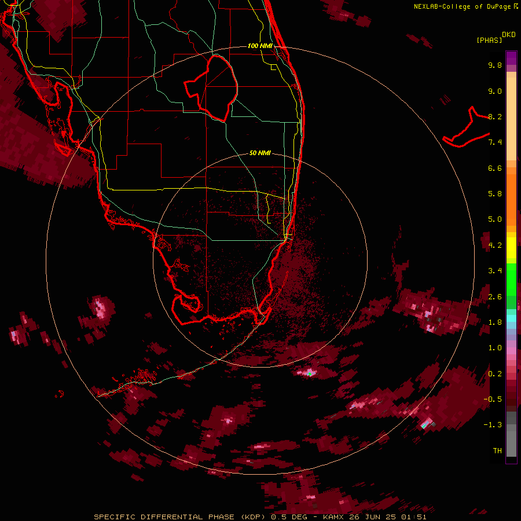The width and height of the screenshot is (521, 521).
Task: Click the TH label on the scale
Action: pos(497,451)
